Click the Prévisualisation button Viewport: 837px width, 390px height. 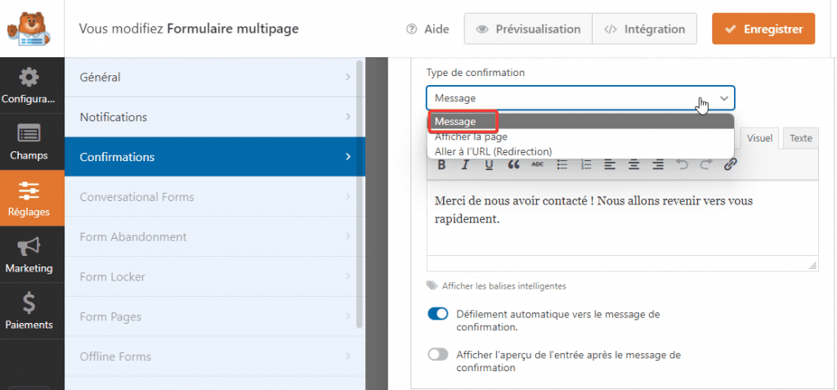pos(528,29)
